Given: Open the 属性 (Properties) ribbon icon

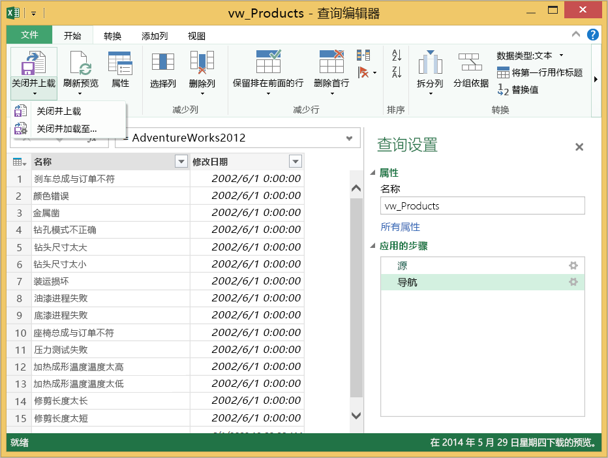Looking at the screenshot, I should click(x=120, y=63).
